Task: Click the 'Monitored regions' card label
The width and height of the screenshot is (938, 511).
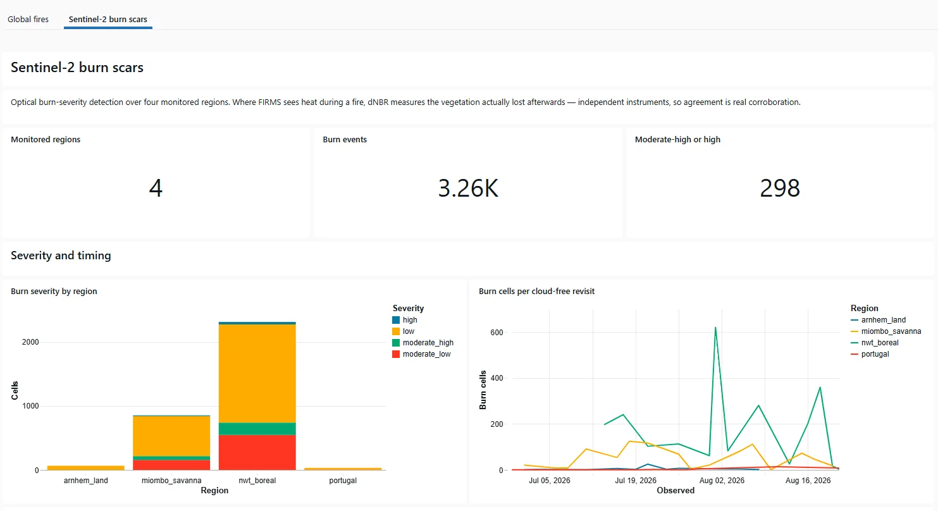Action: point(46,140)
